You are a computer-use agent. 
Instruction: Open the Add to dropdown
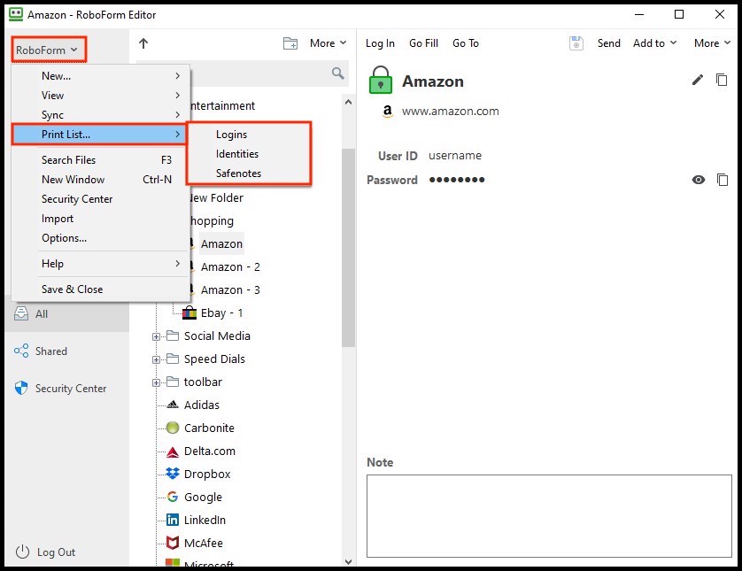click(x=653, y=42)
